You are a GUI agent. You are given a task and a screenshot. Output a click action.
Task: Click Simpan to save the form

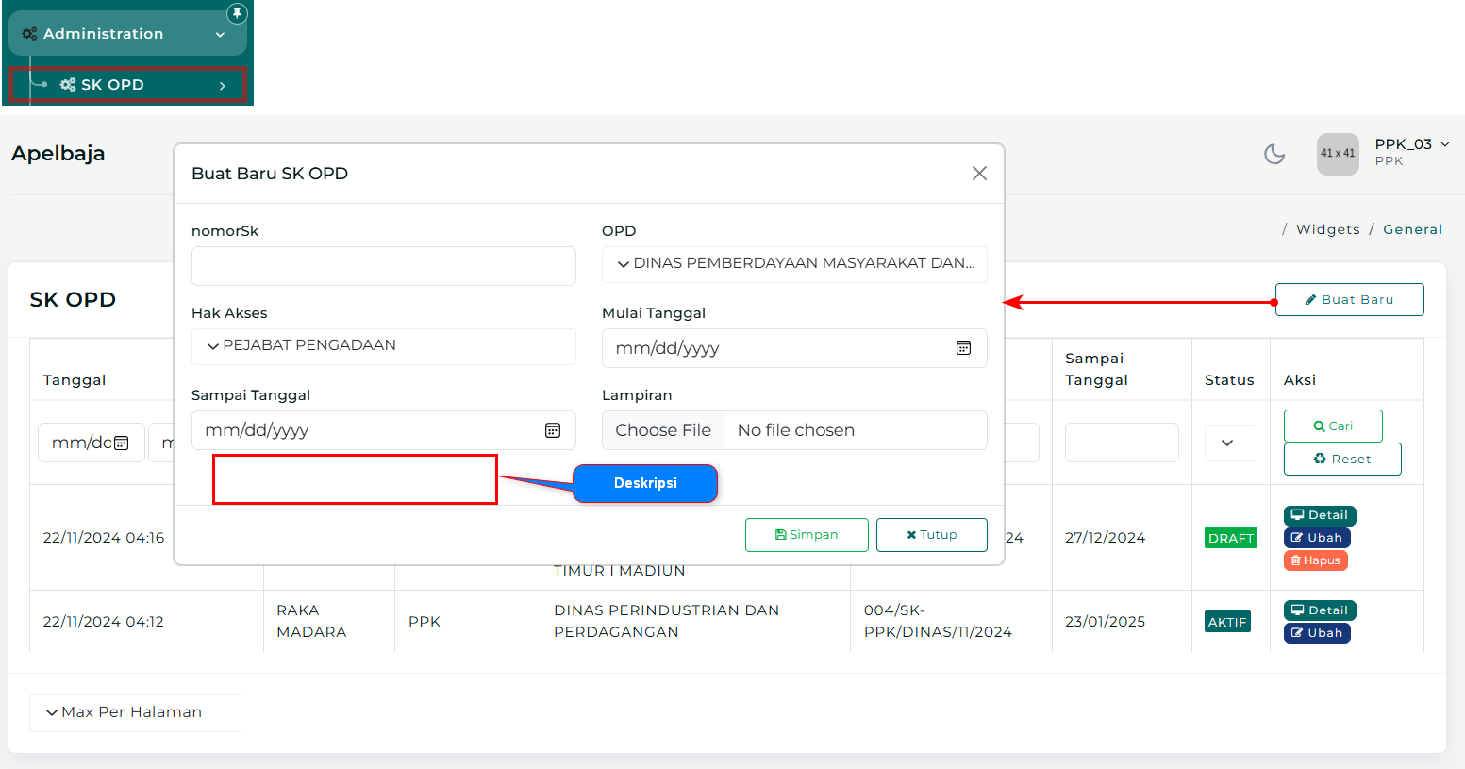tap(806, 535)
